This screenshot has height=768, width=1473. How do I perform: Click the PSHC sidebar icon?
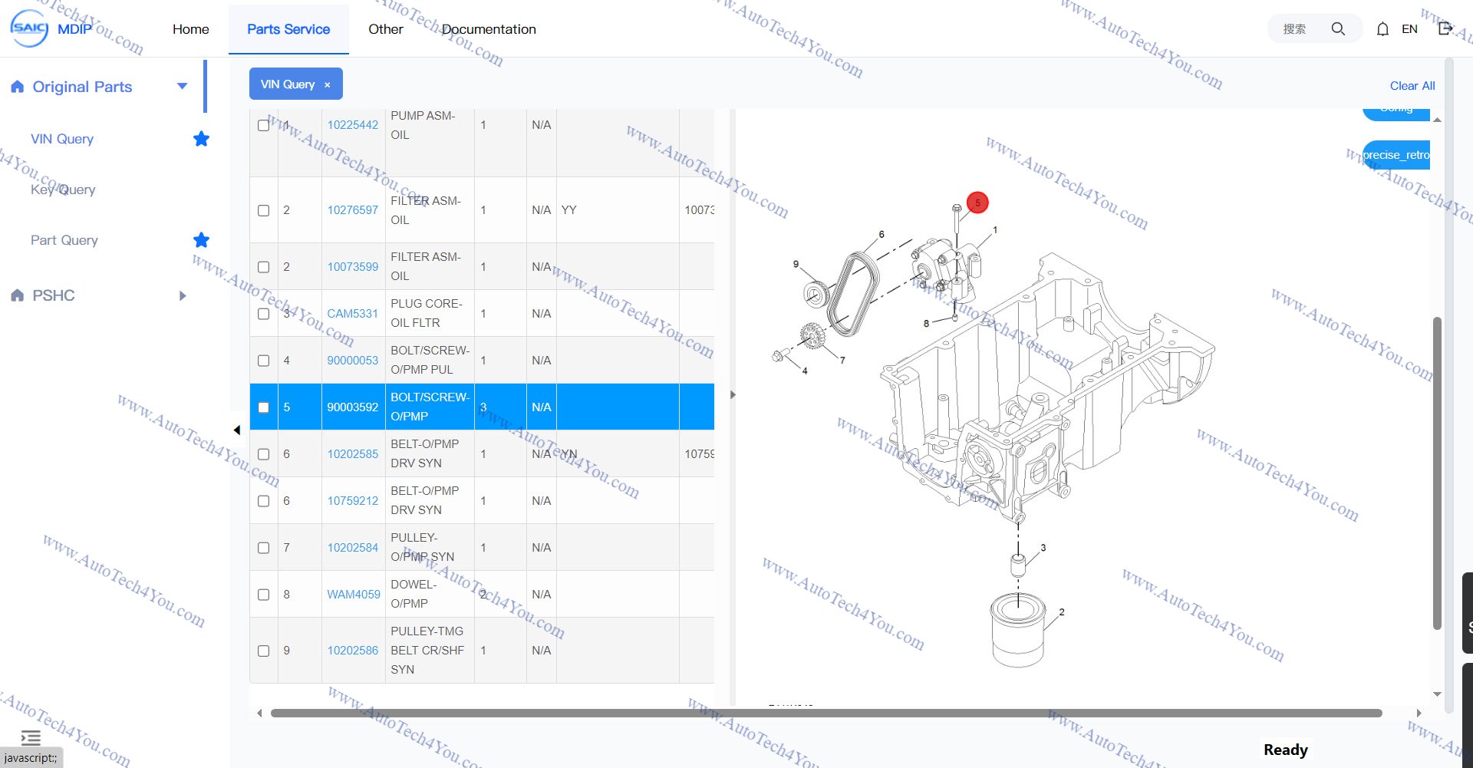point(17,295)
